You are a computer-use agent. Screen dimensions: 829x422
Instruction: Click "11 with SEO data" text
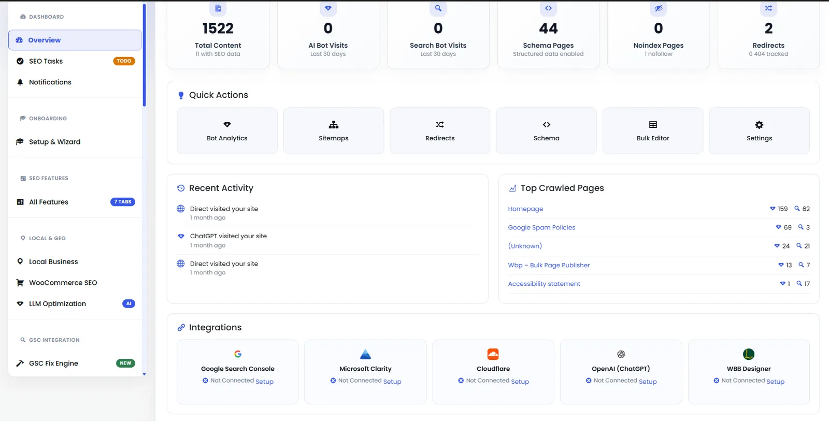click(218, 54)
